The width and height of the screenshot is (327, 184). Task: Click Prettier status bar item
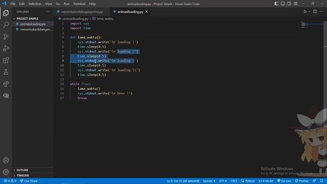click(x=301, y=181)
